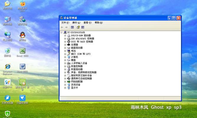
Task: Click the speaker icon beside 声音、视频和游戏控制器
Action: pos(69,72)
